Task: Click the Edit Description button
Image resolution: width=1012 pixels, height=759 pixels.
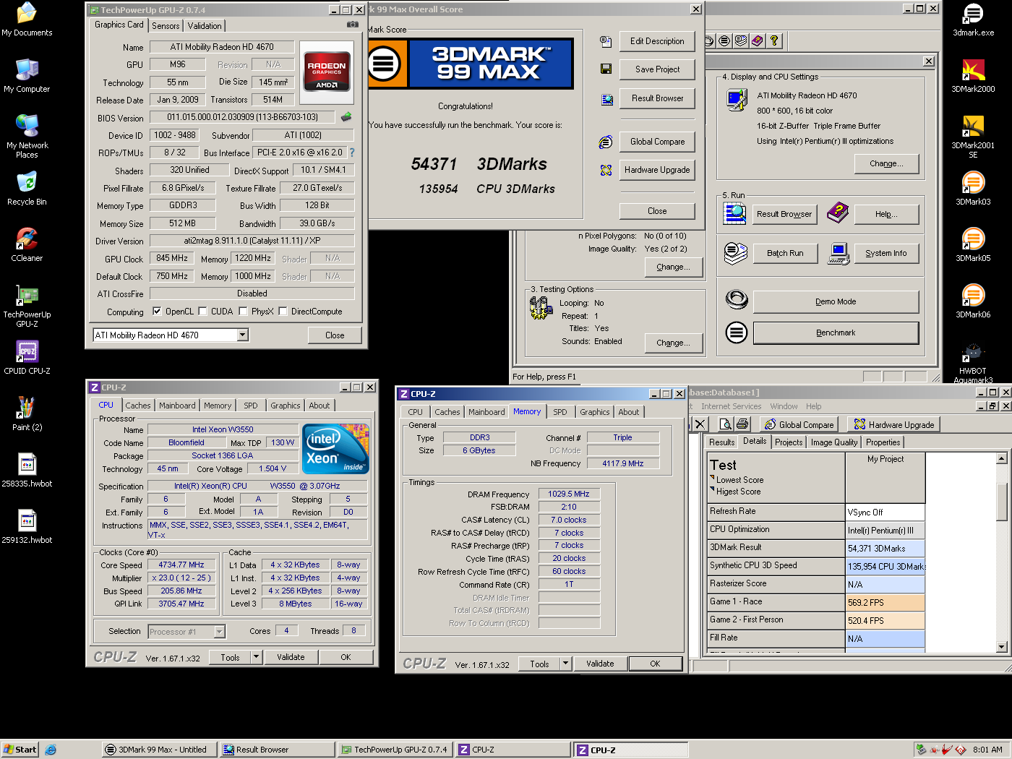Action: 657,41
